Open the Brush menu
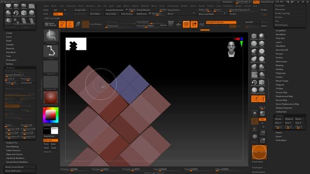 54,6
